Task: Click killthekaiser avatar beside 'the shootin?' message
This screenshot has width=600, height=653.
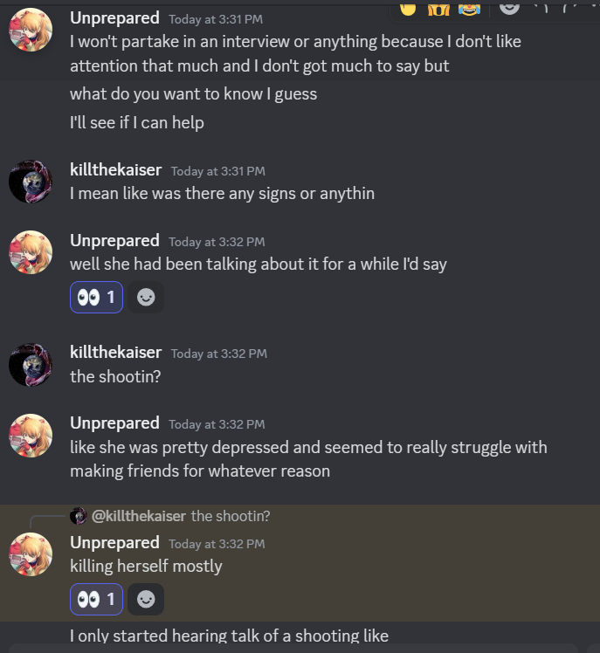Action: pos(31,365)
